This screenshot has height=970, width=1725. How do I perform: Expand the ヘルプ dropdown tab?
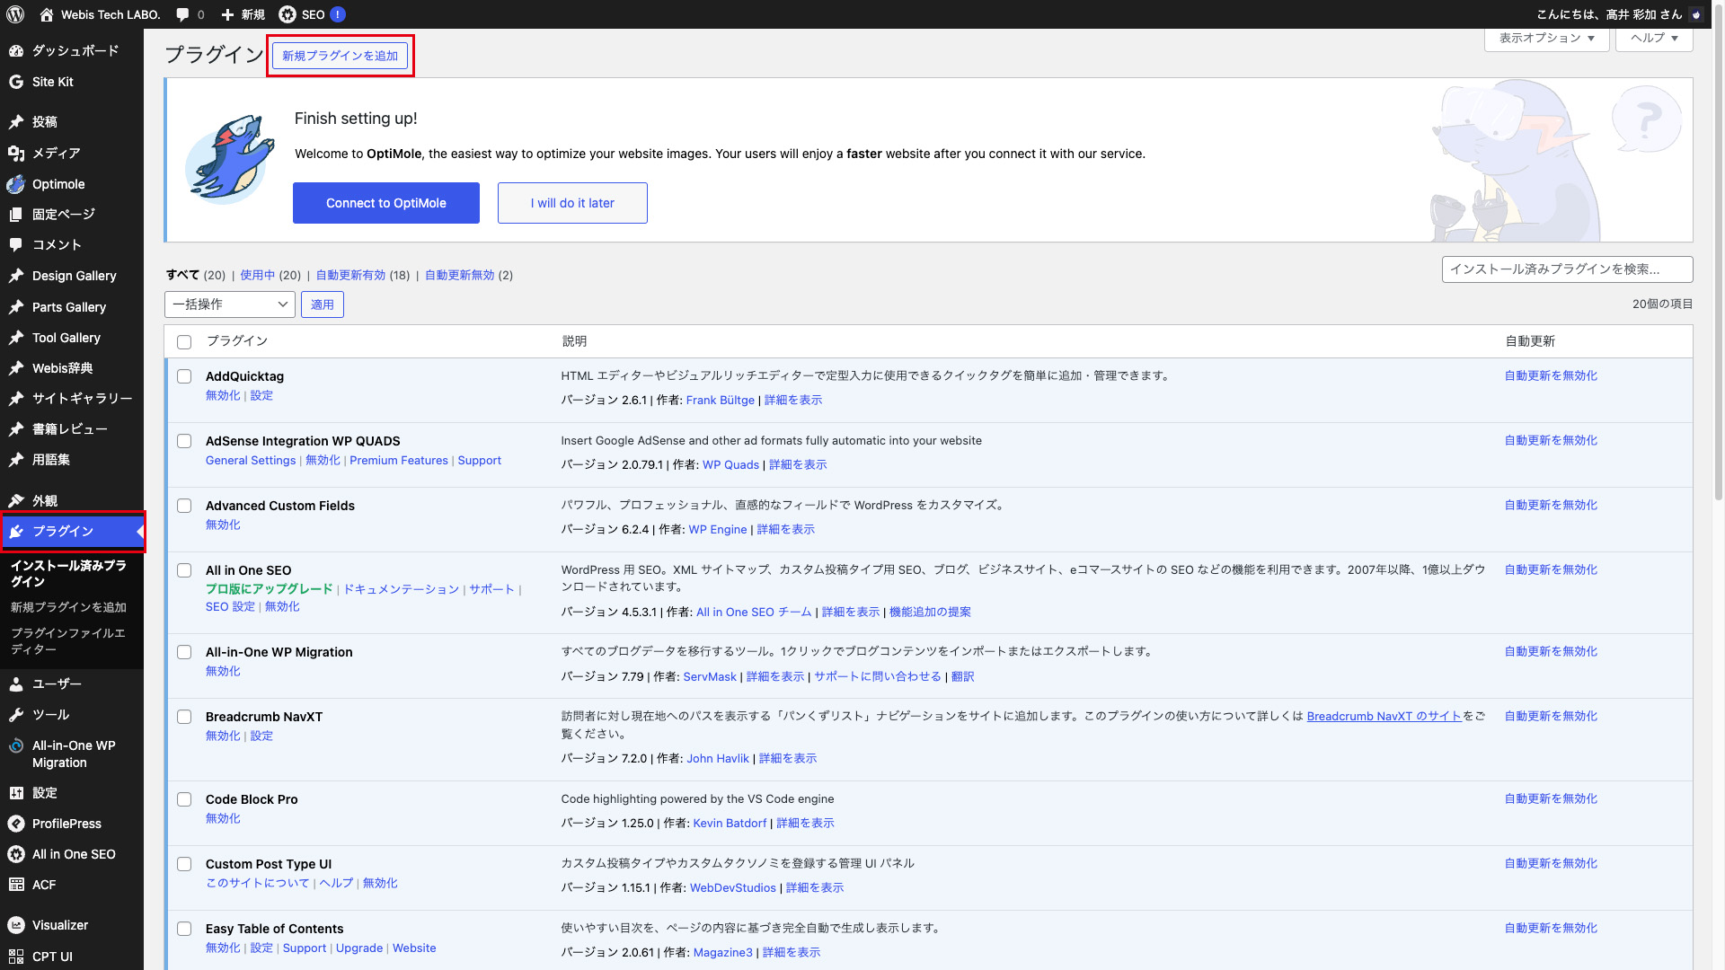(1653, 38)
